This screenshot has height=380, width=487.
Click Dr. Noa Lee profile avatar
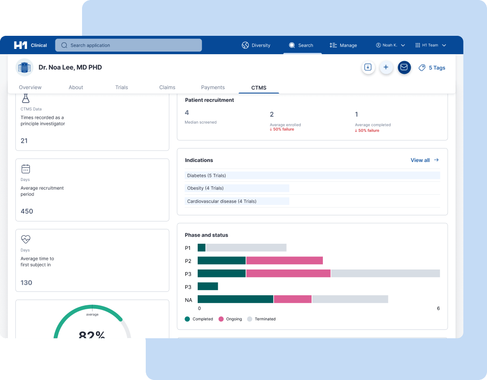tap(24, 67)
